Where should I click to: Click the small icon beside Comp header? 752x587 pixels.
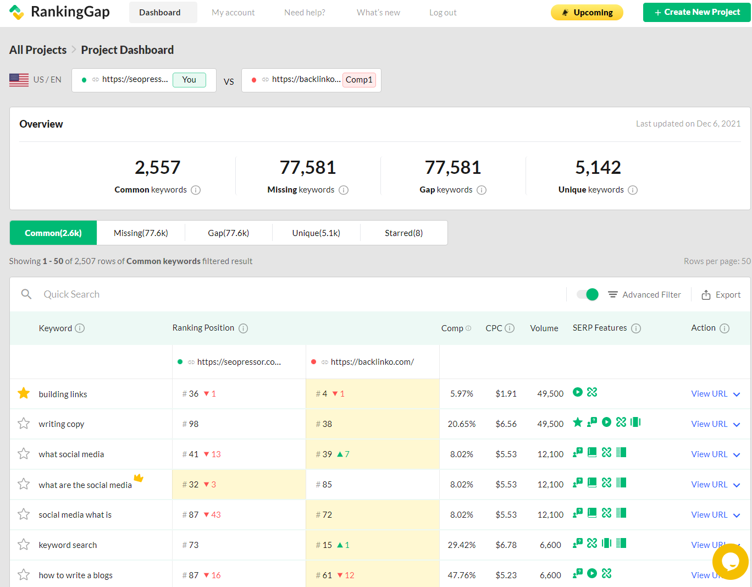point(468,328)
